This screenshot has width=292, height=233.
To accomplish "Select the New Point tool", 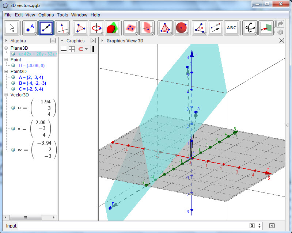I will (30, 28).
